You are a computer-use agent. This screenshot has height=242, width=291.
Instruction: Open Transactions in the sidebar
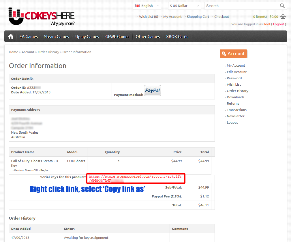[x=236, y=110]
